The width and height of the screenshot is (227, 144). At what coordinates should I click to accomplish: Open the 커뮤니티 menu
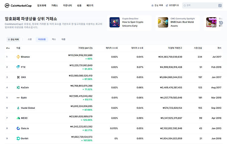[67, 5]
